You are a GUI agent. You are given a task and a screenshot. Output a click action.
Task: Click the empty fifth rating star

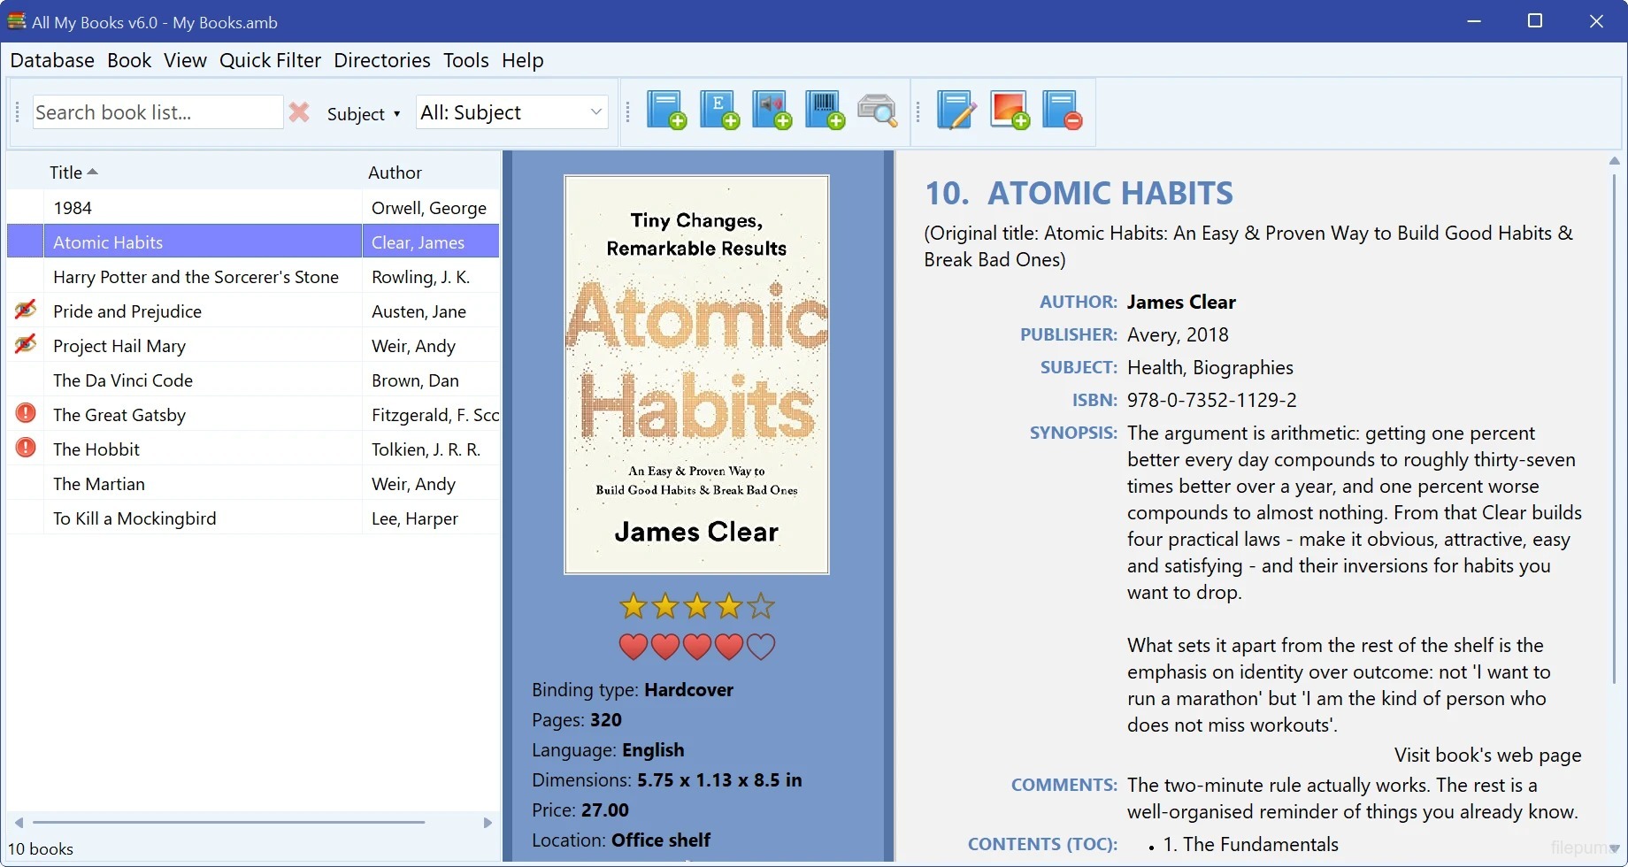click(x=761, y=606)
